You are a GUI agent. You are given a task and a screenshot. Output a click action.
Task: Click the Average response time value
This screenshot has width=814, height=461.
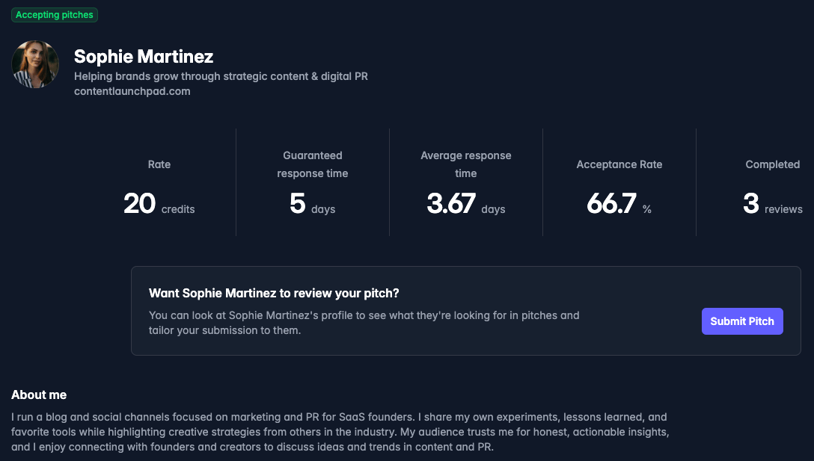452,202
